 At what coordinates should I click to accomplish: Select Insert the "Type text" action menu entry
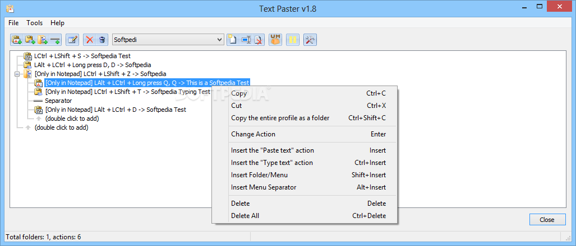click(x=305, y=163)
